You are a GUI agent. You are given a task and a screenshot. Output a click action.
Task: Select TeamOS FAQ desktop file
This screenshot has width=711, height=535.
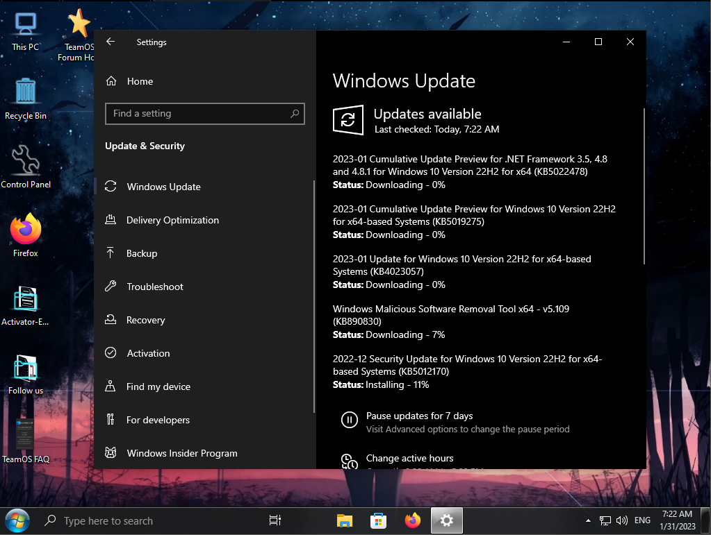(x=26, y=441)
